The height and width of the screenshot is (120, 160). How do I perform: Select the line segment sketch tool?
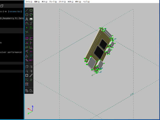pos(27,10)
